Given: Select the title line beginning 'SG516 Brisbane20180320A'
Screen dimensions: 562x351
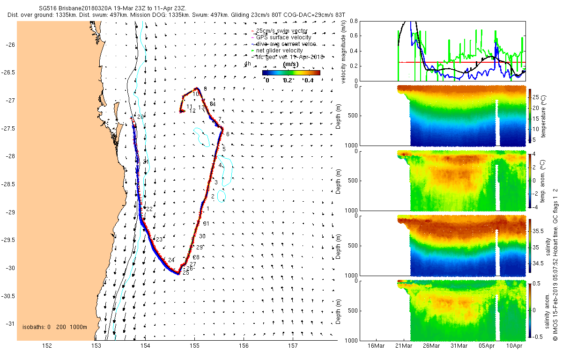Looking at the screenshot, I should pos(112,9).
